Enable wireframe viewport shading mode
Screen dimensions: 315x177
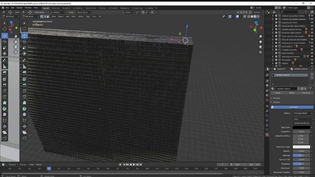[x=249, y=17]
